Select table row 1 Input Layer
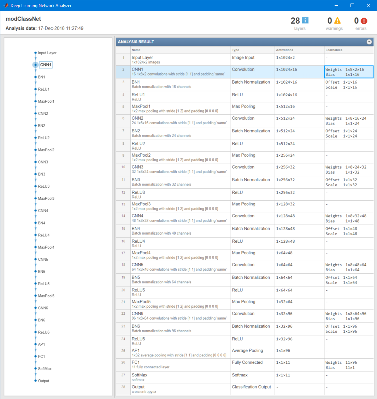 point(245,60)
